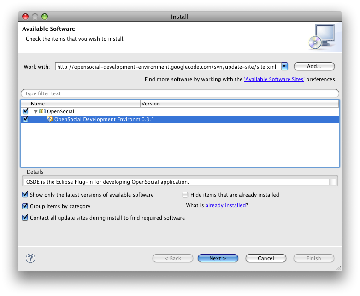
Task: Collapse the OpenSocial tree node
Action: coord(35,112)
